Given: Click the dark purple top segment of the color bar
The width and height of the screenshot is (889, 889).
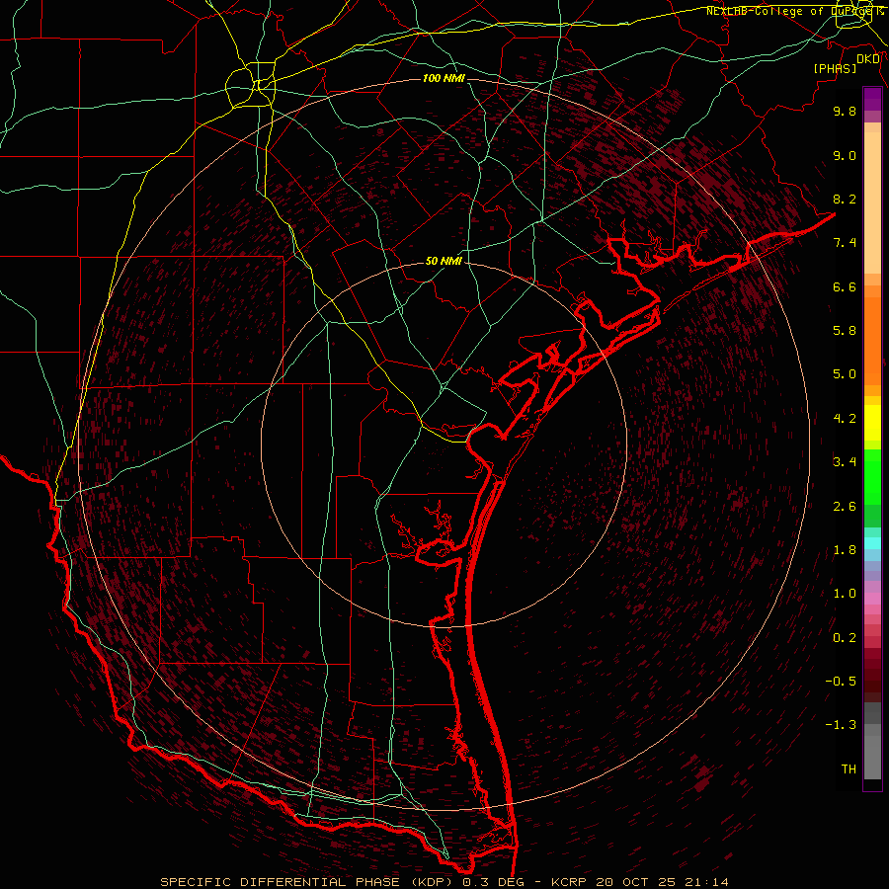Looking at the screenshot, I should 872,99.
